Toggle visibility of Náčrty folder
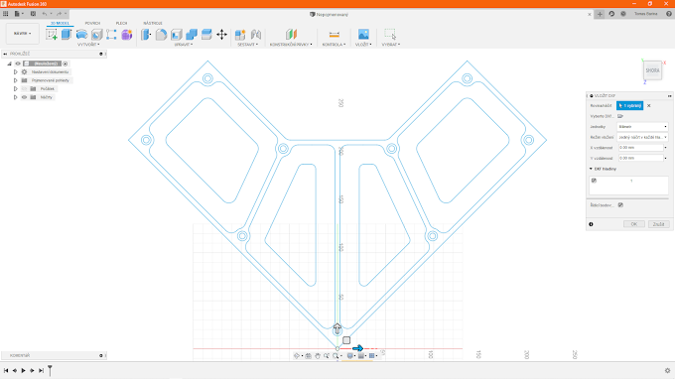 point(25,97)
